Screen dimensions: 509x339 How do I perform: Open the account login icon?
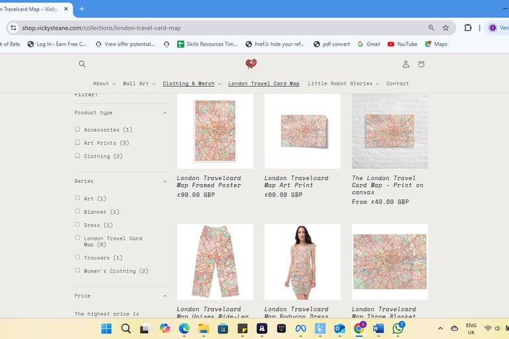(x=406, y=64)
